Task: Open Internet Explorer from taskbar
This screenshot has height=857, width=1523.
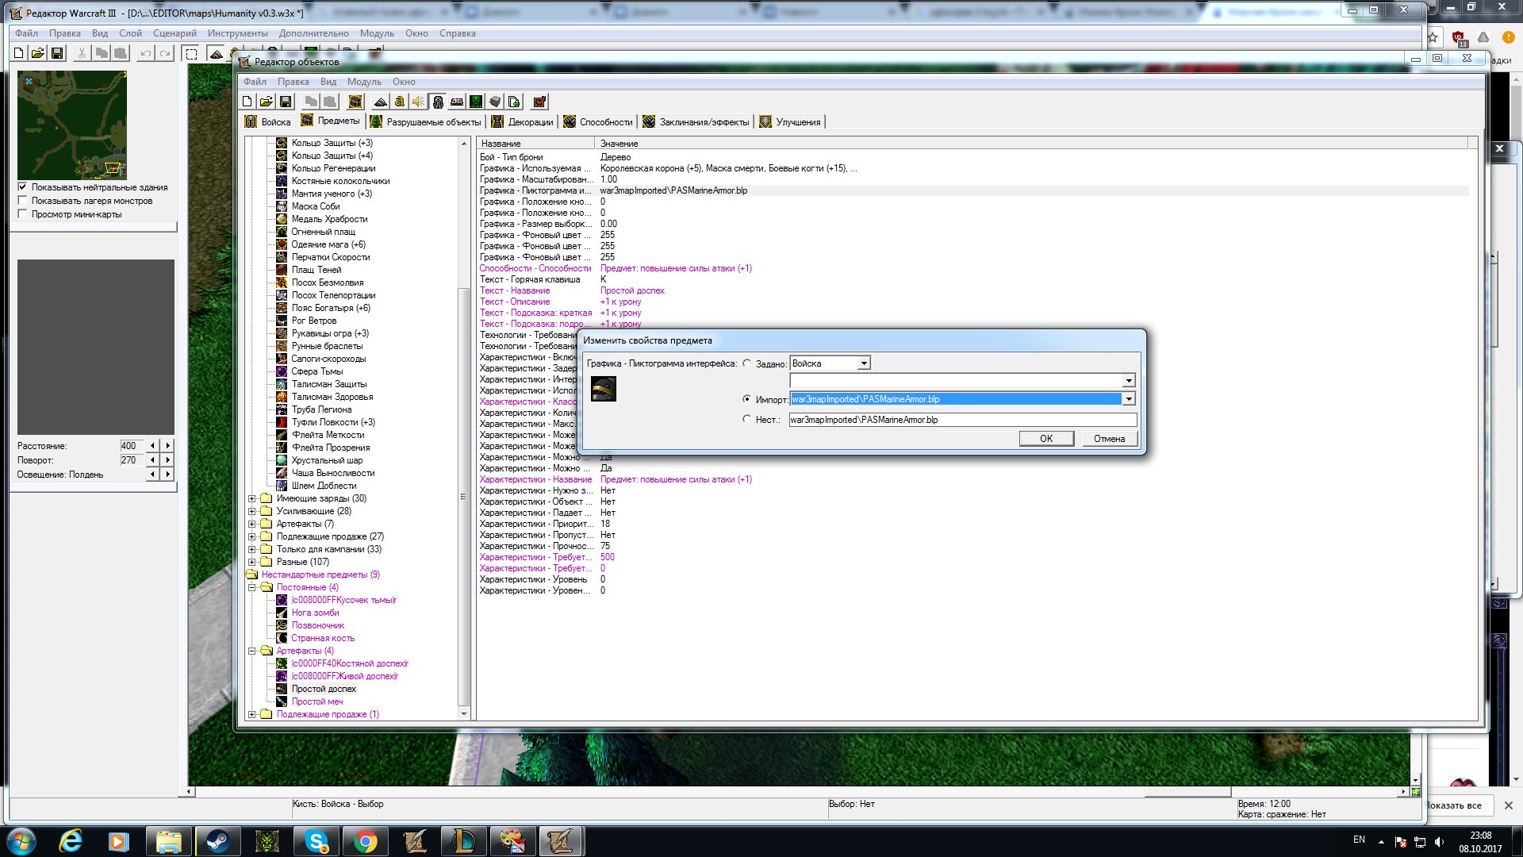Action: coord(71,841)
